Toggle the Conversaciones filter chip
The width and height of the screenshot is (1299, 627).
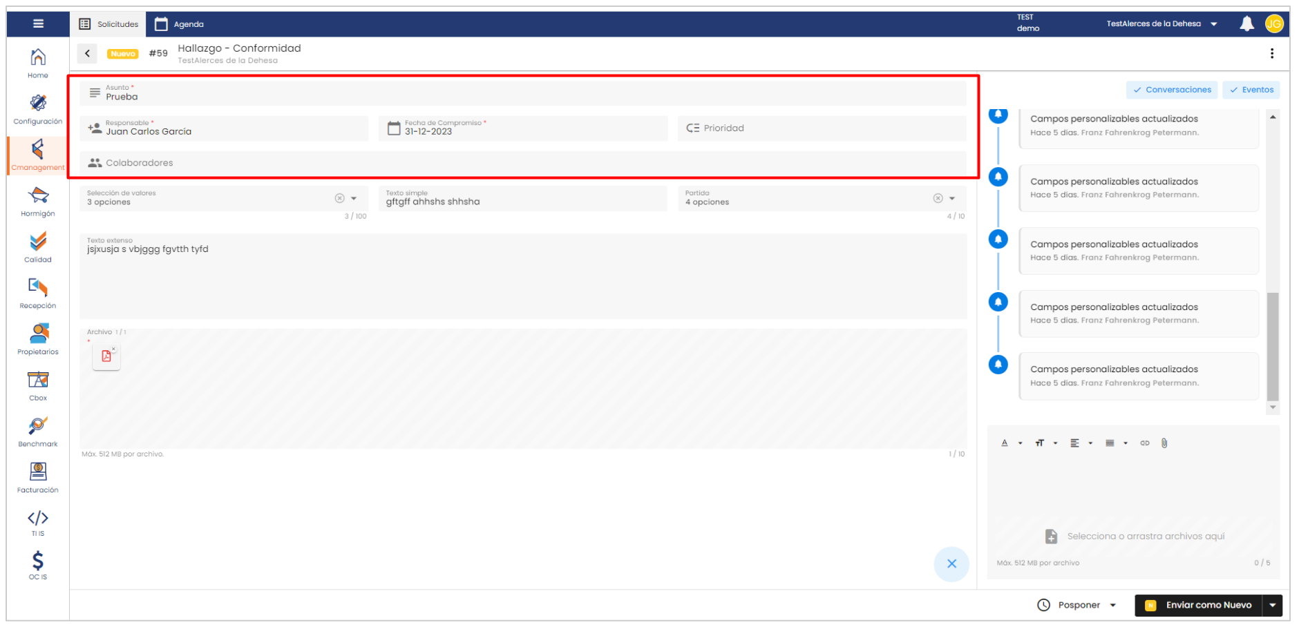[1172, 90]
